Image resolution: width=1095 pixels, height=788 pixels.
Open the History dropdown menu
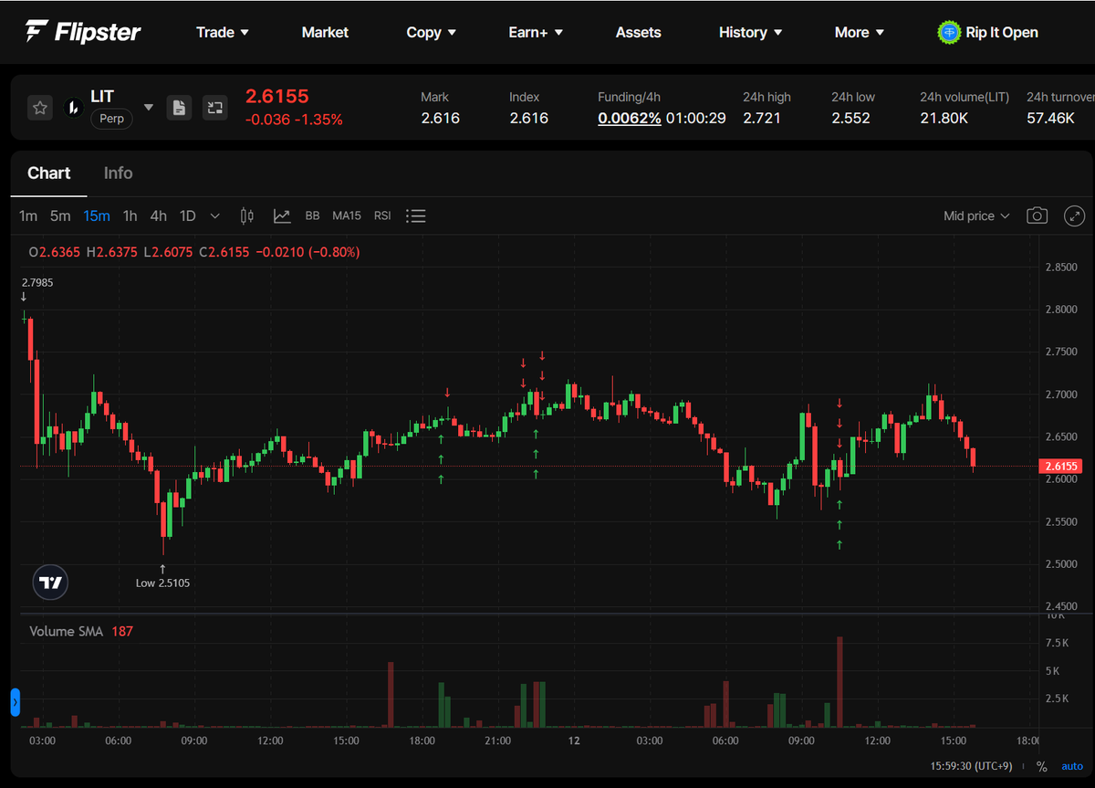tap(751, 32)
